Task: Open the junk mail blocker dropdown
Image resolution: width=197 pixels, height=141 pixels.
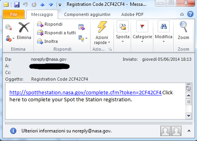Action: point(10,39)
